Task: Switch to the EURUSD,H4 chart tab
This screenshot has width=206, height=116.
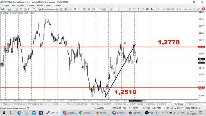Action: click(x=96, y=104)
